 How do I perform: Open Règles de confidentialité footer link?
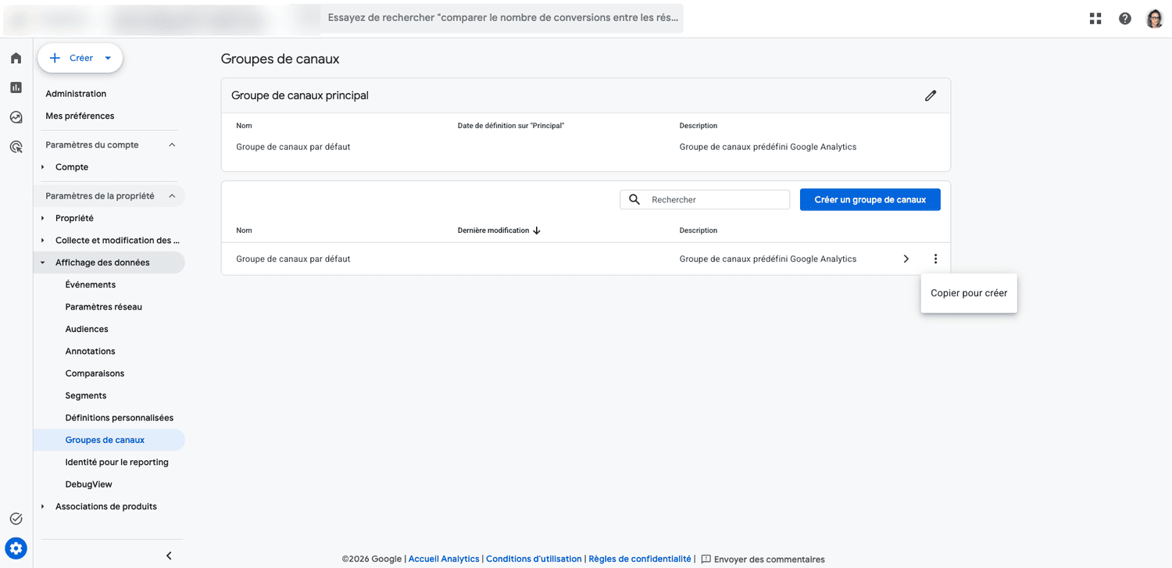tap(640, 559)
